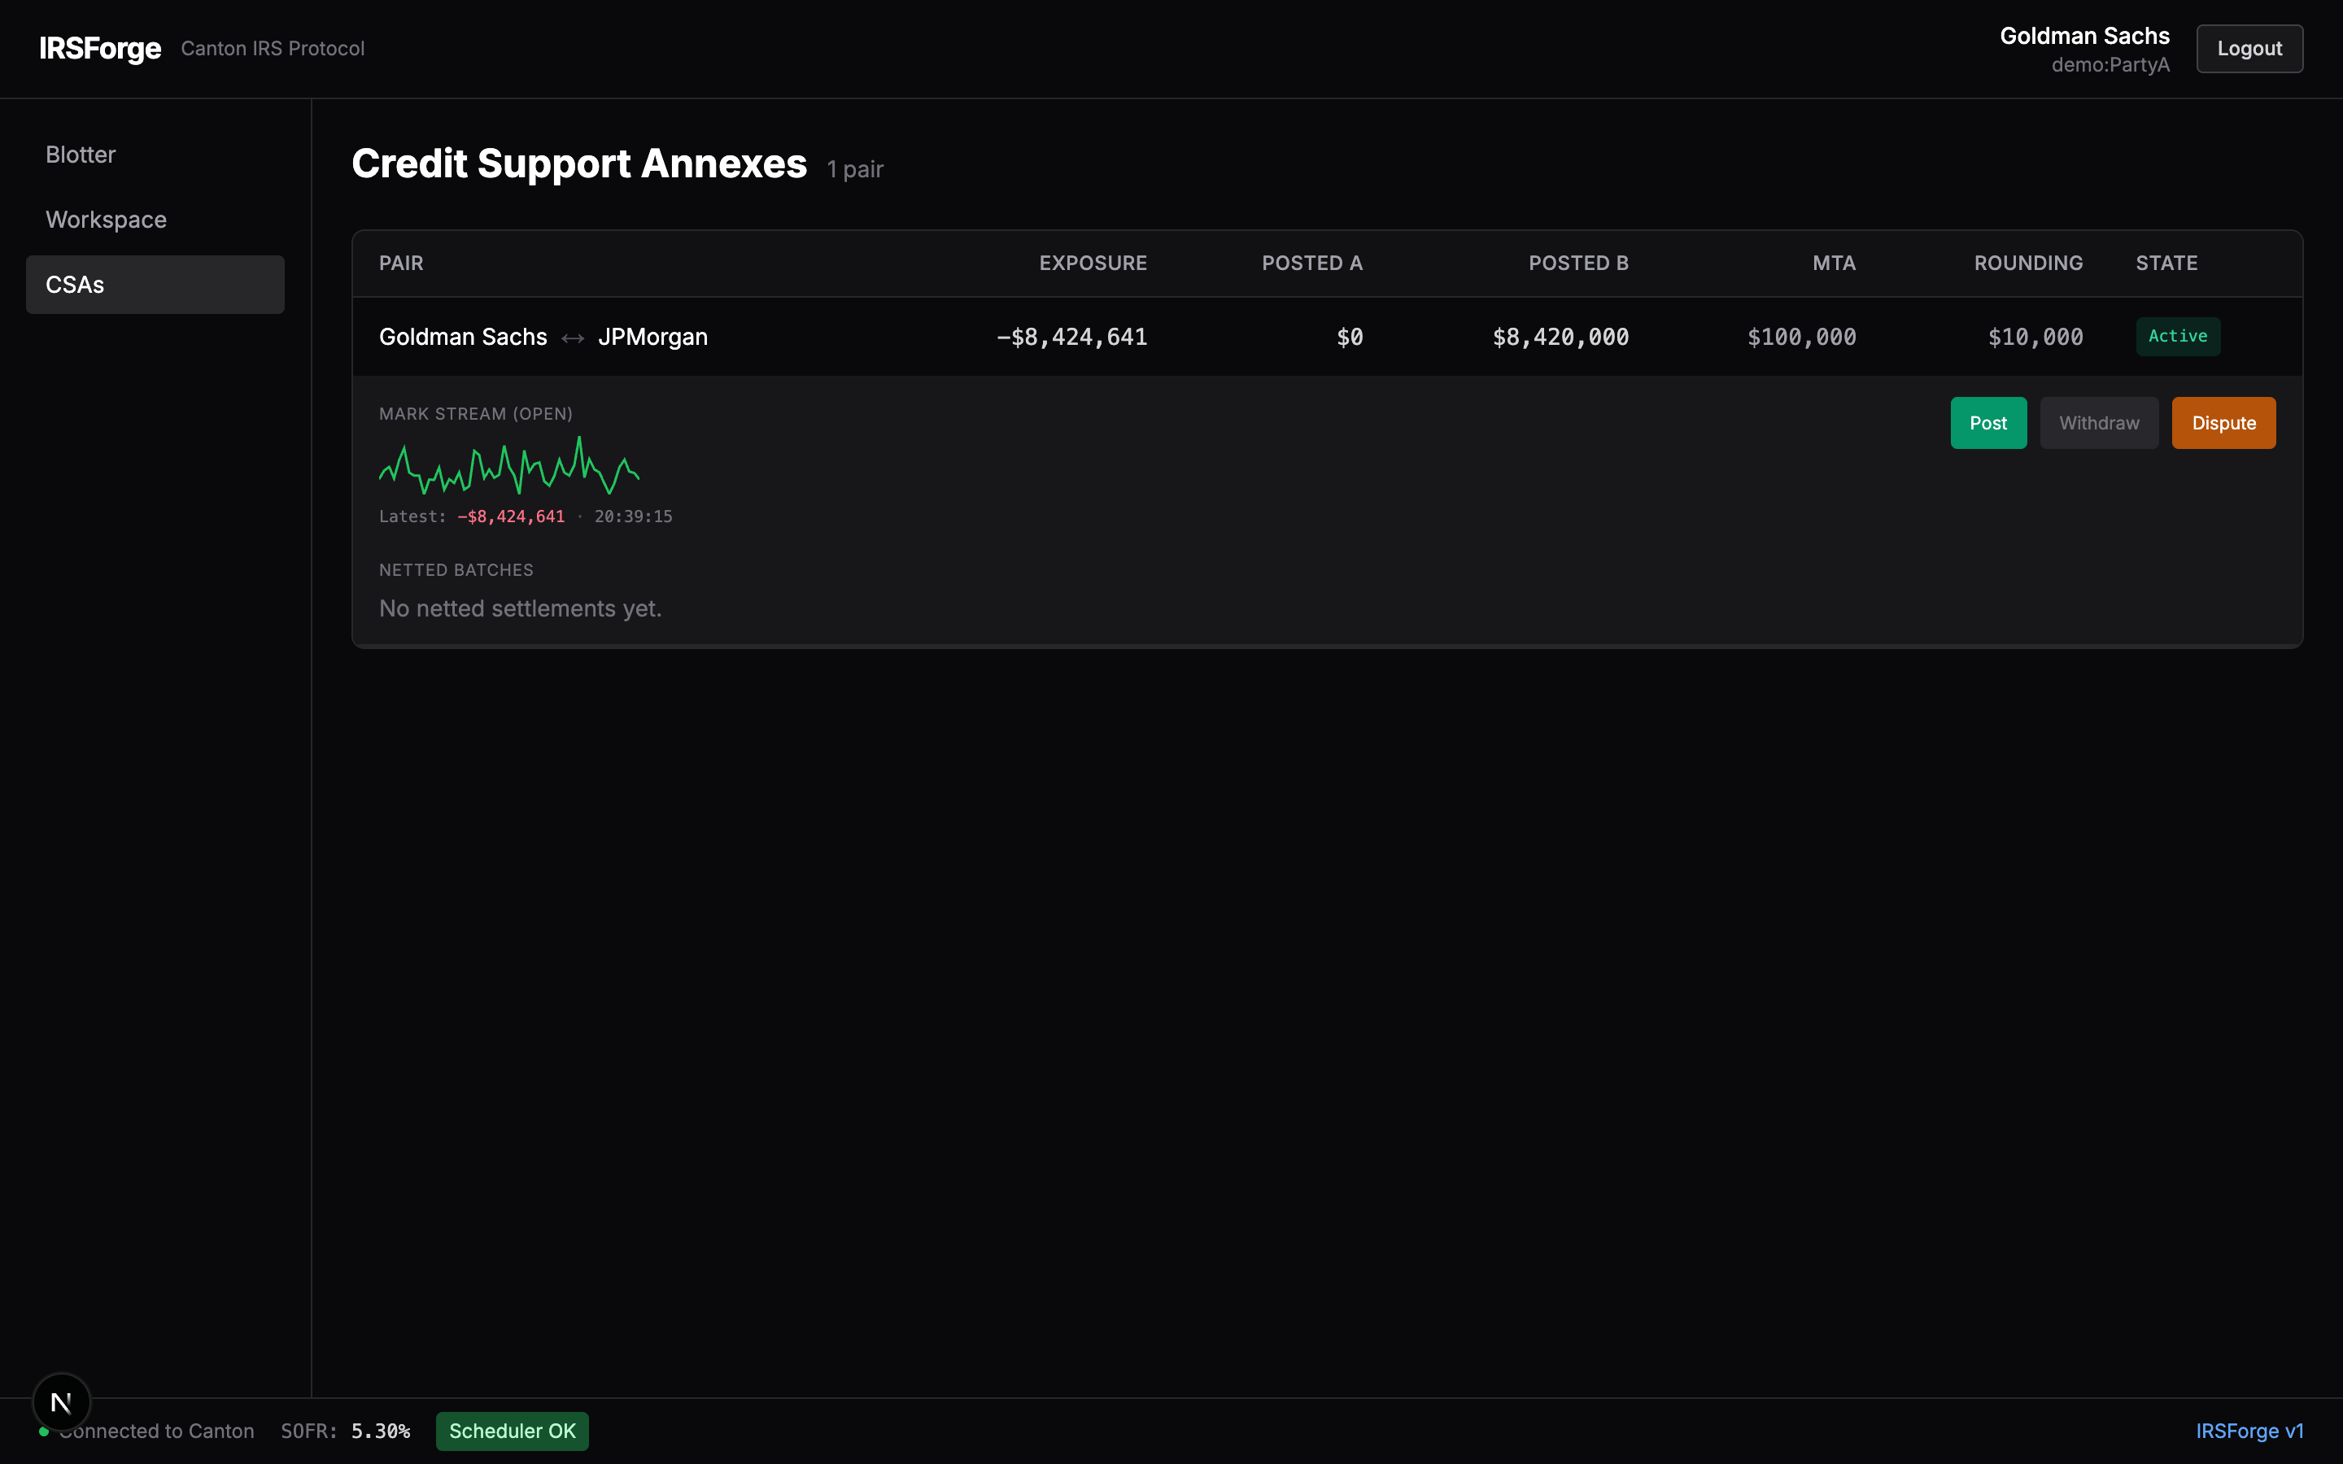
Task: Click the Active state badge
Action: coord(2177,336)
